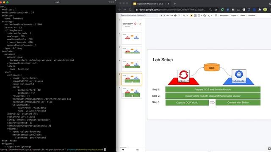Select the OpenShift logo on slide
The image size is (271, 152).
click(183, 76)
